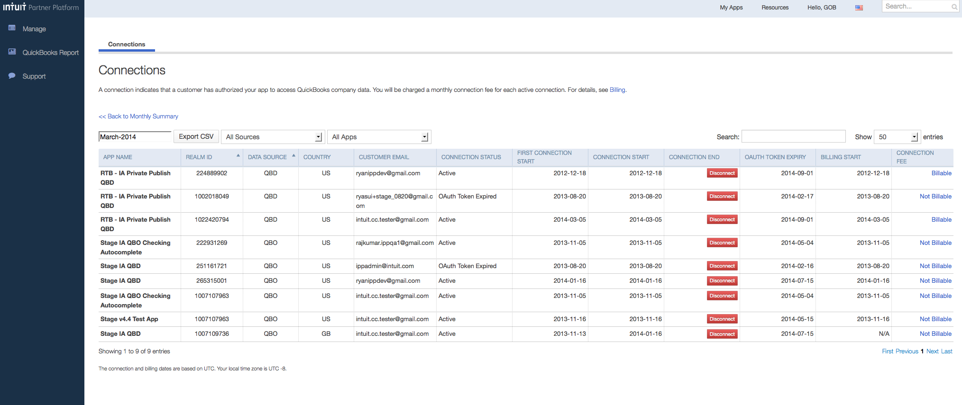Click the GB country cell
The height and width of the screenshot is (405, 962).
click(x=326, y=334)
